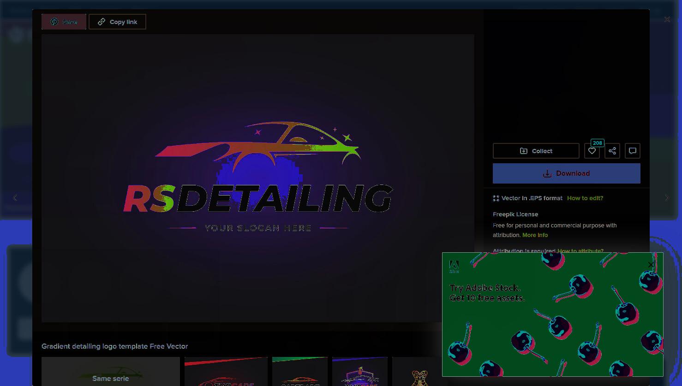The image size is (682, 386).
Task: Open the comment icon
Action: (x=633, y=151)
